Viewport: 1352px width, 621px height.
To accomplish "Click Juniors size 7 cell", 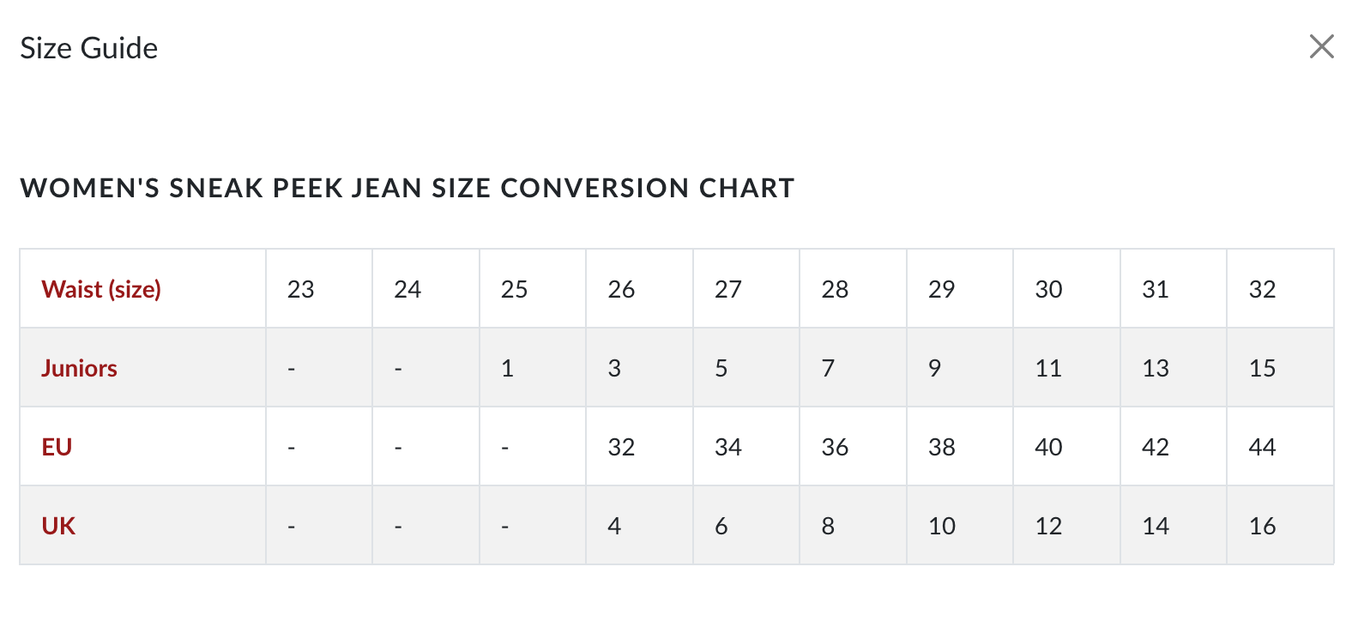I will (x=853, y=368).
